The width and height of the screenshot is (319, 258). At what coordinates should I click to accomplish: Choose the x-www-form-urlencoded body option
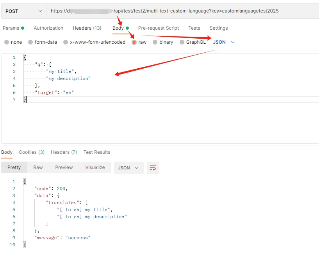pyautogui.click(x=66, y=42)
